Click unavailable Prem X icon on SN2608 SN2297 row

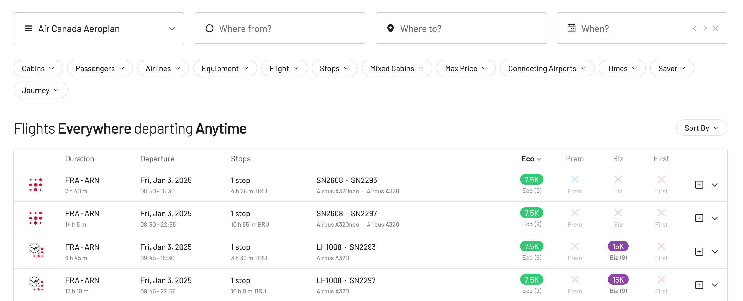(x=574, y=213)
